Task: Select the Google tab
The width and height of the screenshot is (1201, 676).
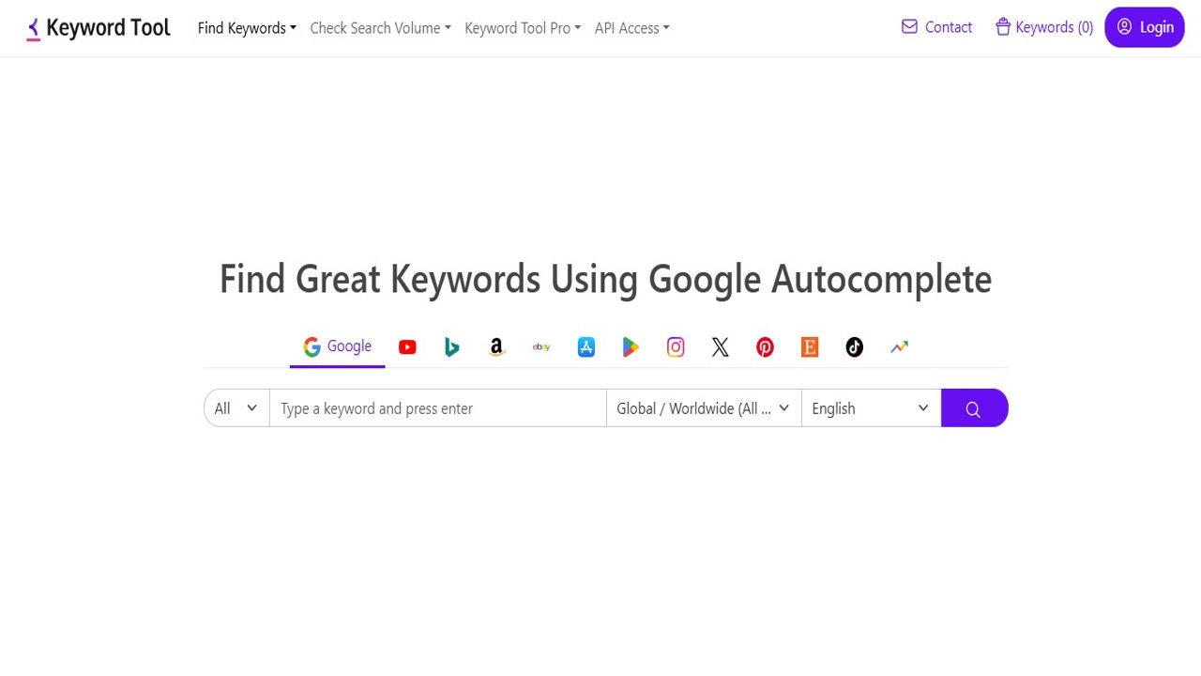Action: click(338, 347)
